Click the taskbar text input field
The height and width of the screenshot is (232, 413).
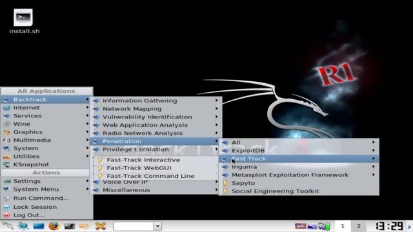tap(134, 226)
